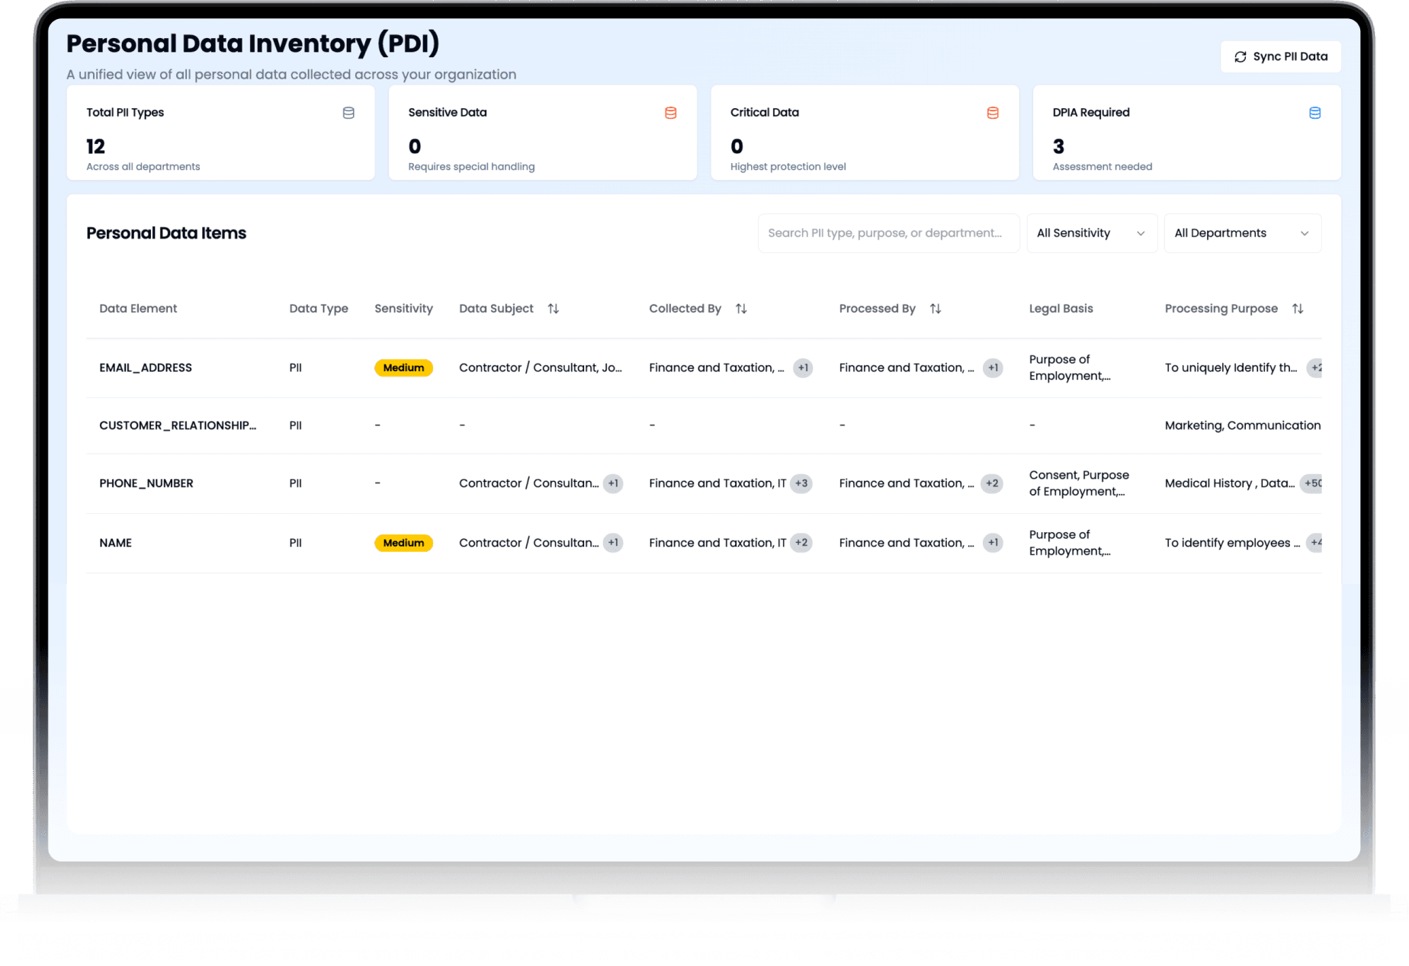Click the Sync PII Data button
Viewport: 1409px width, 966px height.
1280,56
